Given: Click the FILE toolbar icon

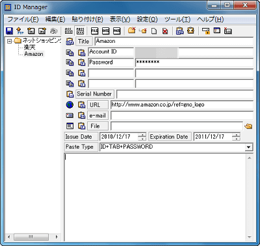Looking at the screenshot, I should 94,31.
